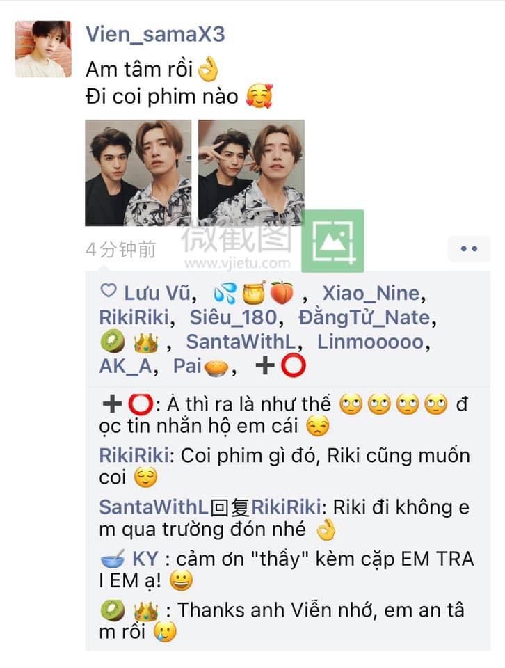Image resolution: width=505 pixels, height=668 pixels.
Task: Tap the droplets honey peach liker name
Action: (x=253, y=293)
